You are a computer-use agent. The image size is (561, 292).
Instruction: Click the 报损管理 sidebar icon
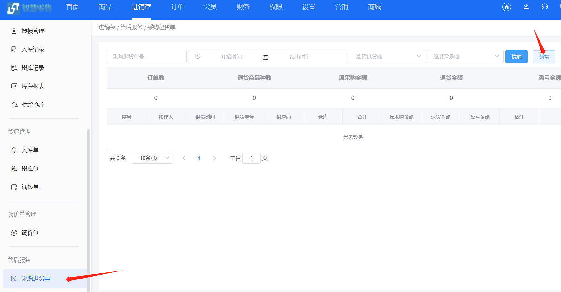[14, 31]
